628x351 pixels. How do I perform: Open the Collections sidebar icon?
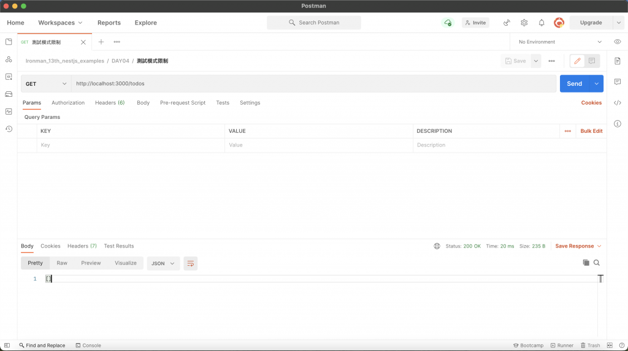(9, 42)
